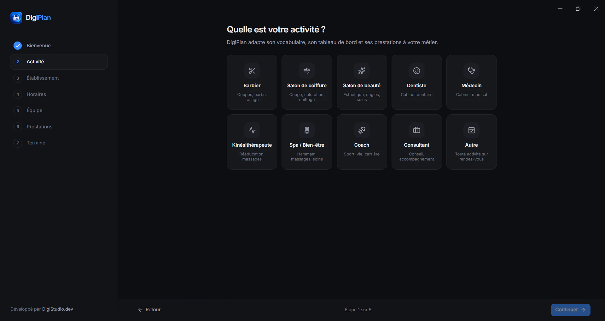Image resolution: width=605 pixels, height=321 pixels.
Task: Close the DigiPlan window
Action: point(596,8)
